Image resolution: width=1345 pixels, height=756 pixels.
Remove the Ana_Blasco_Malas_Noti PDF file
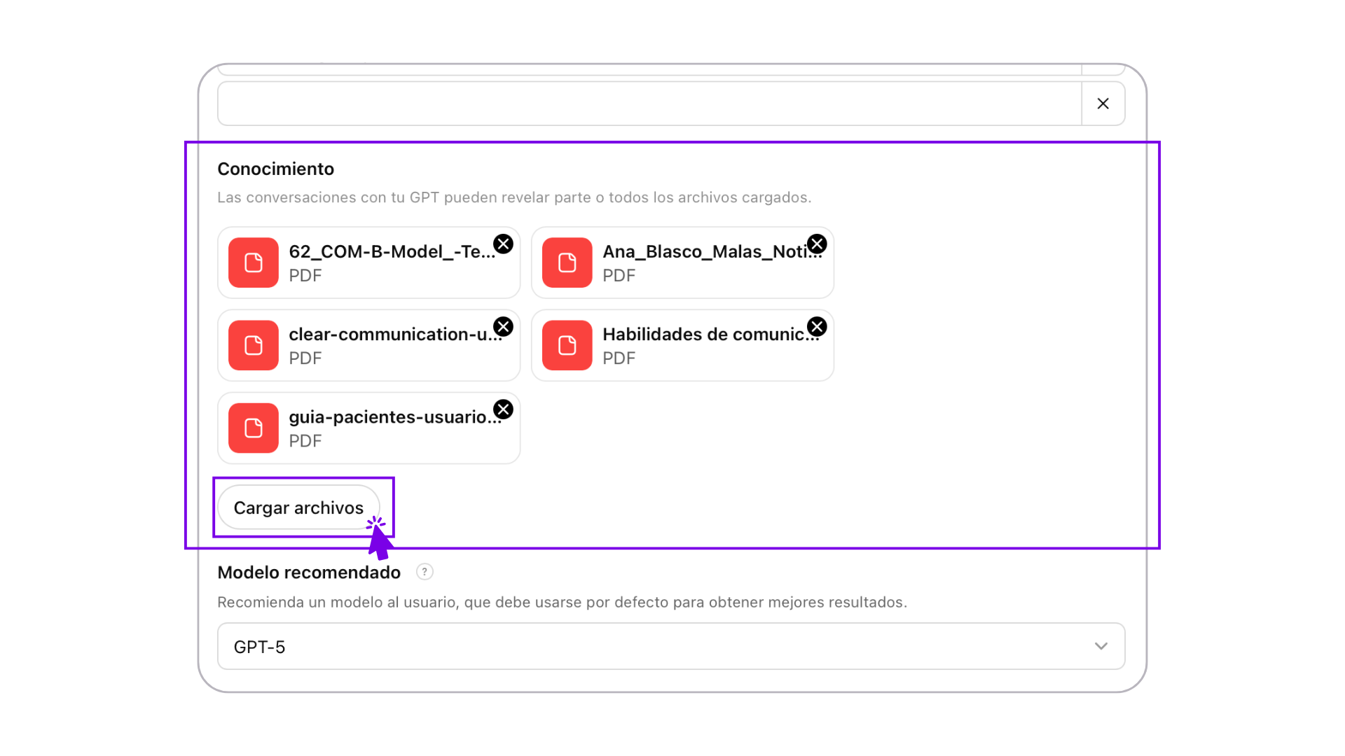[x=817, y=244]
